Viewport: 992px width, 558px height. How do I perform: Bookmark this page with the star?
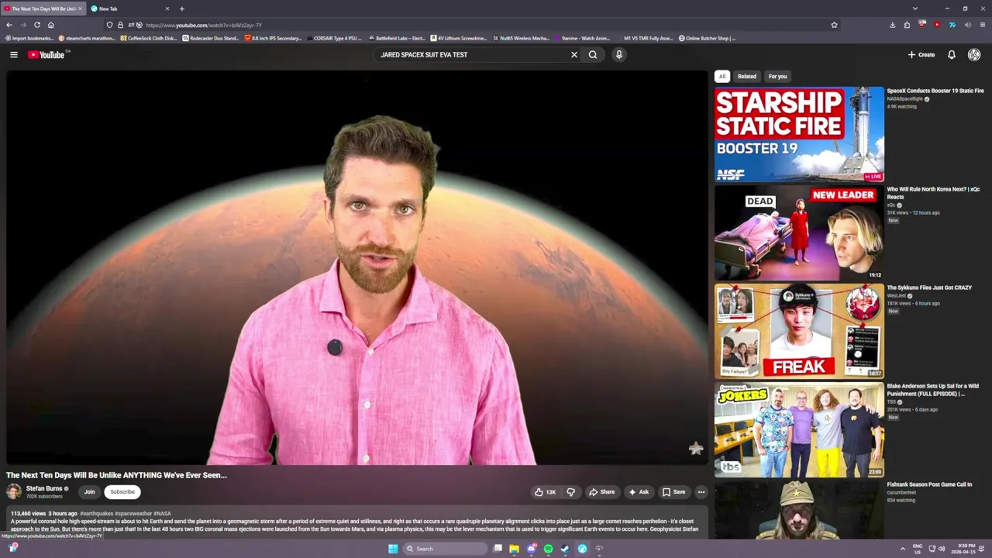[x=834, y=25]
